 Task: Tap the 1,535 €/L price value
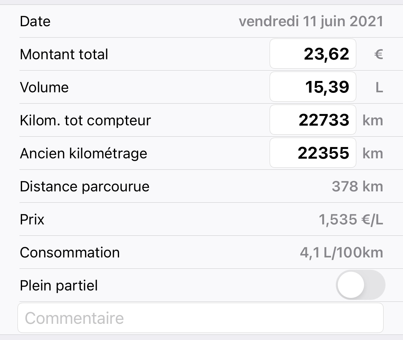(x=351, y=220)
